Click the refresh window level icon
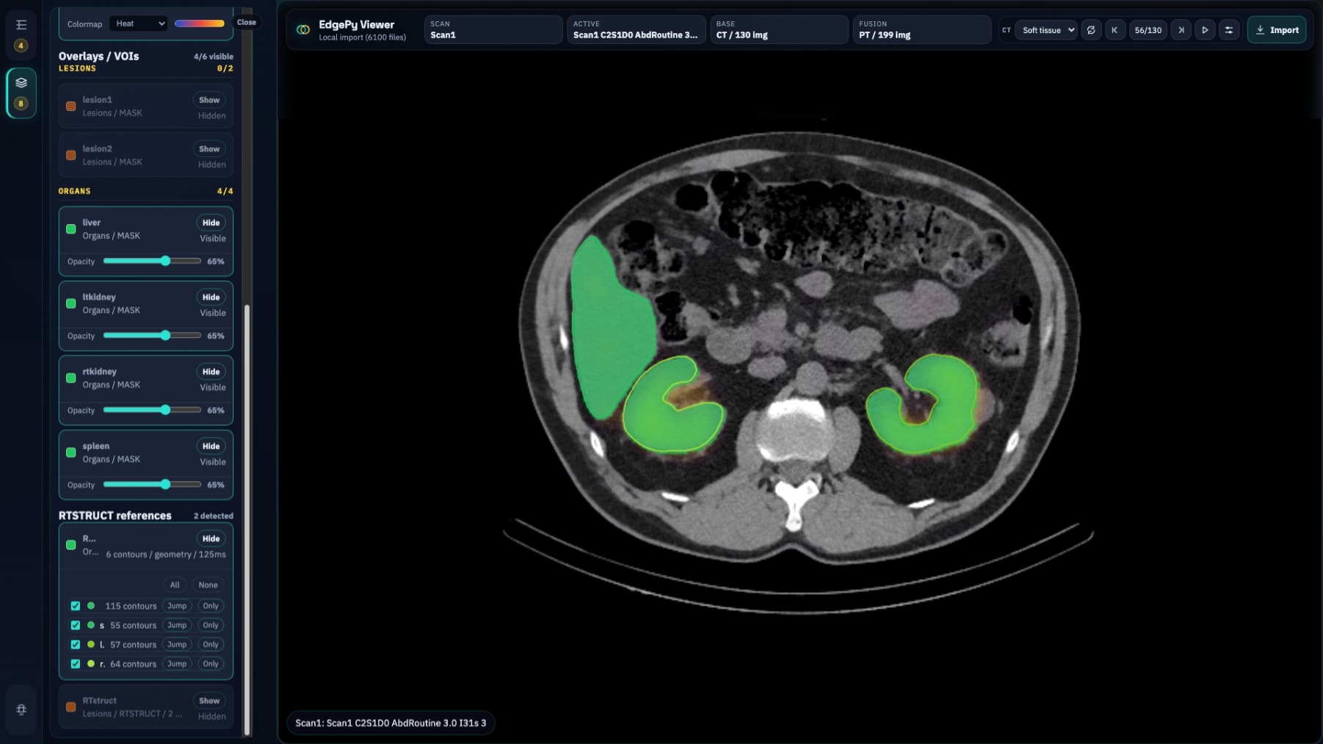This screenshot has width=1323, height=744. (x=1091, y=30)
